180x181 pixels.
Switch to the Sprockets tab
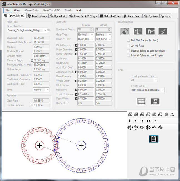[x=58, y=16]
